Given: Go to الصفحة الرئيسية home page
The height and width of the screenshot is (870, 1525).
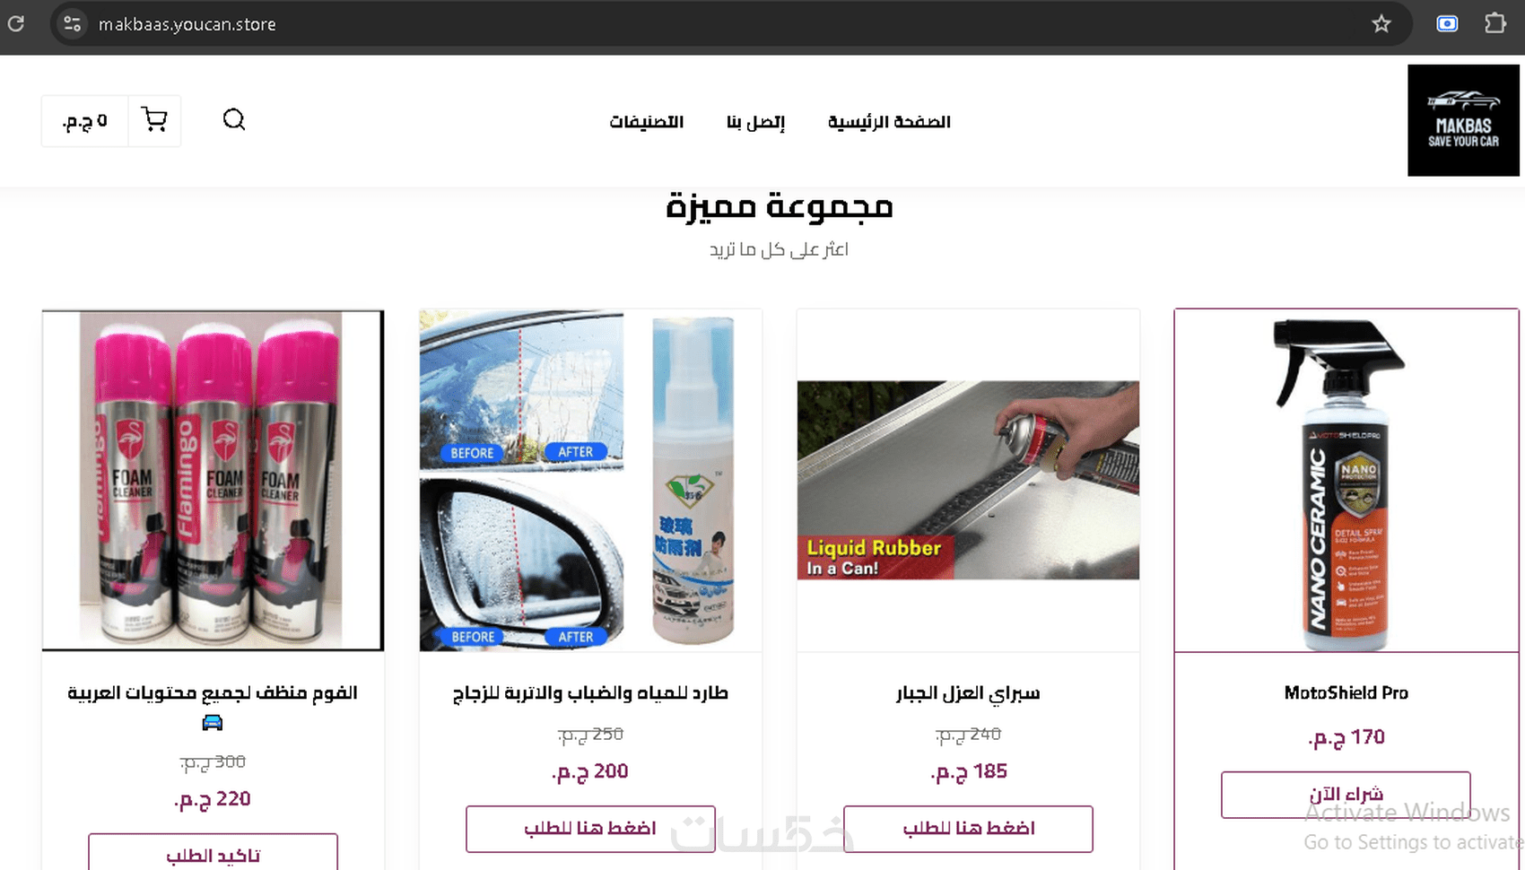Looking at the screenshot, I should tap(889, 122).
